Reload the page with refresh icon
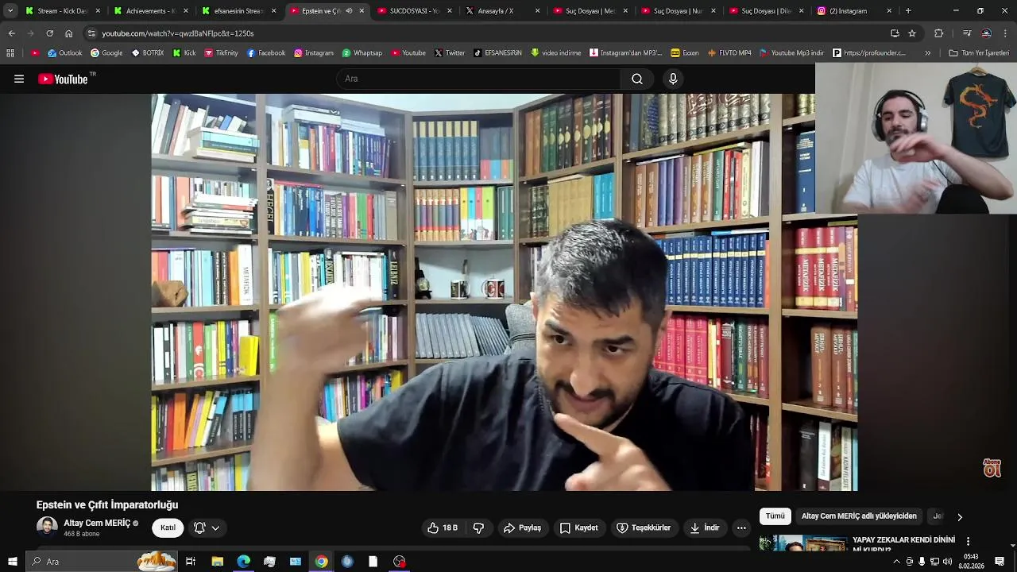 49,33
